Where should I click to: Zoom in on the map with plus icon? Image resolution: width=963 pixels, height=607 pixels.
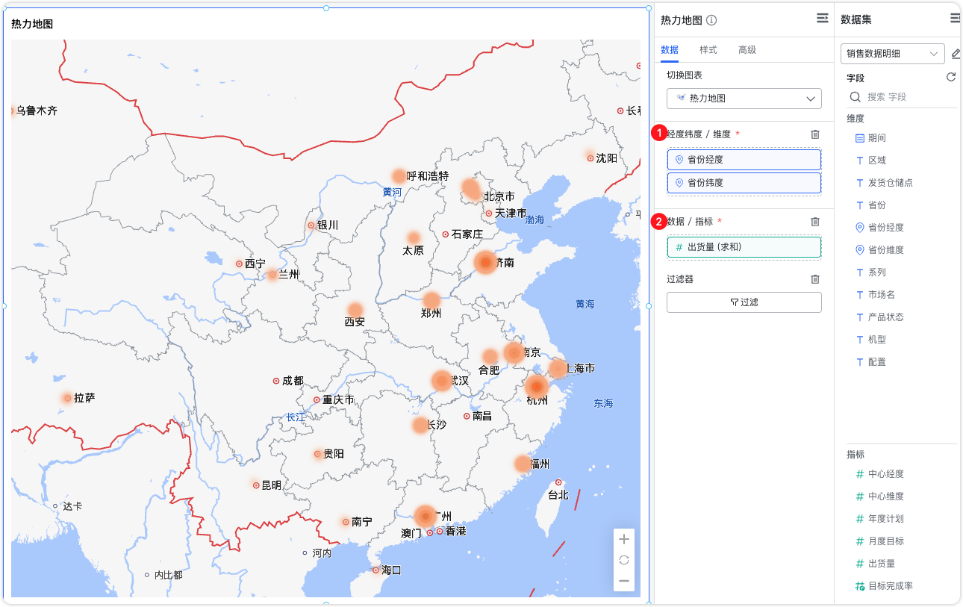623,538
